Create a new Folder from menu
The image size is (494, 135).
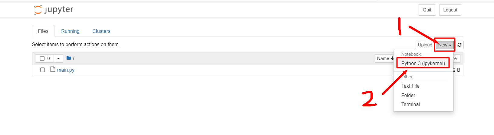pos(408,95)
